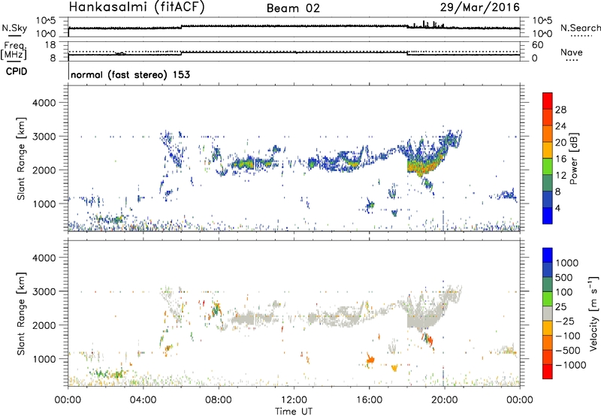Click the date 29/Mar/2016
The image size is (601, 416).
(480, 8)
